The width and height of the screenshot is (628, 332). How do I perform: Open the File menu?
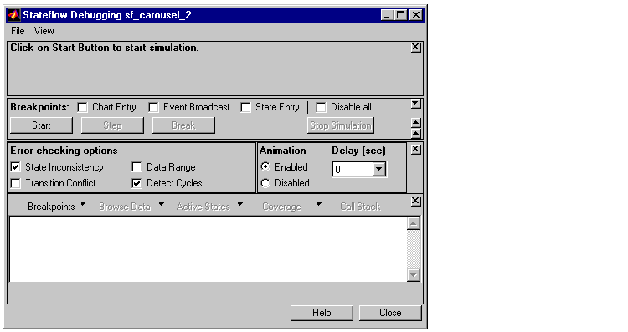tap(18, 31)
